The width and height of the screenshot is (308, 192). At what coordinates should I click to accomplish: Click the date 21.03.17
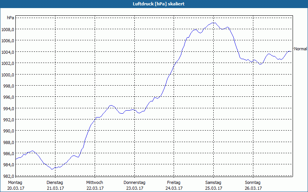click(55, 188)
